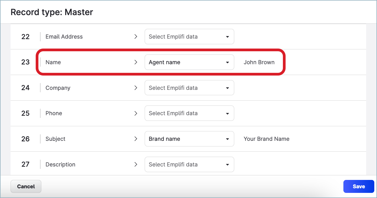Click the chevron next to Phone field

(x=136, y=113)
